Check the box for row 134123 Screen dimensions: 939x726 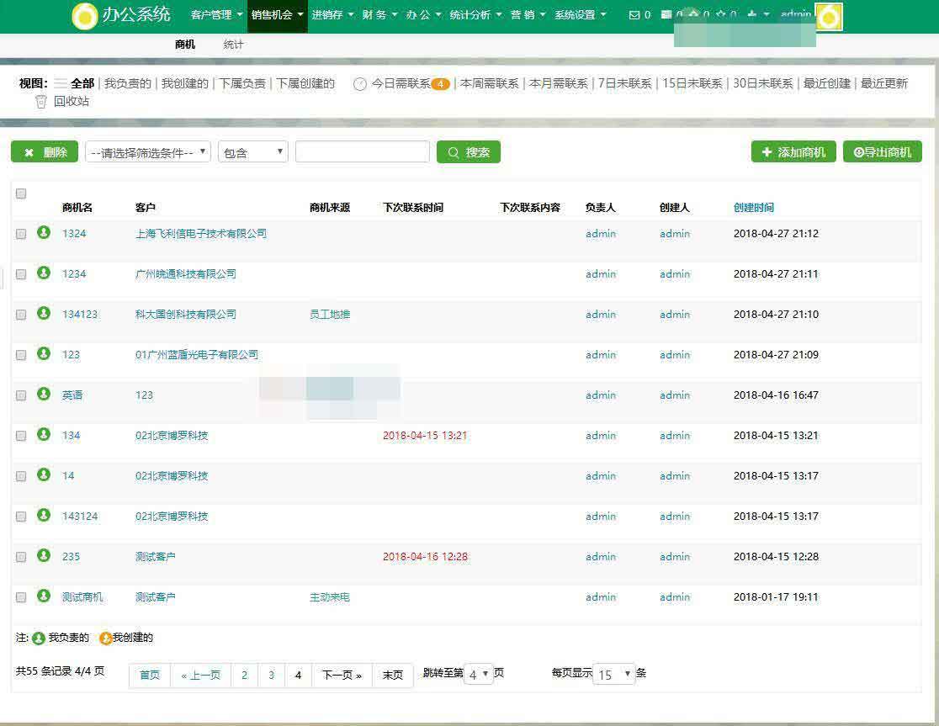click(x=21, y=315)
